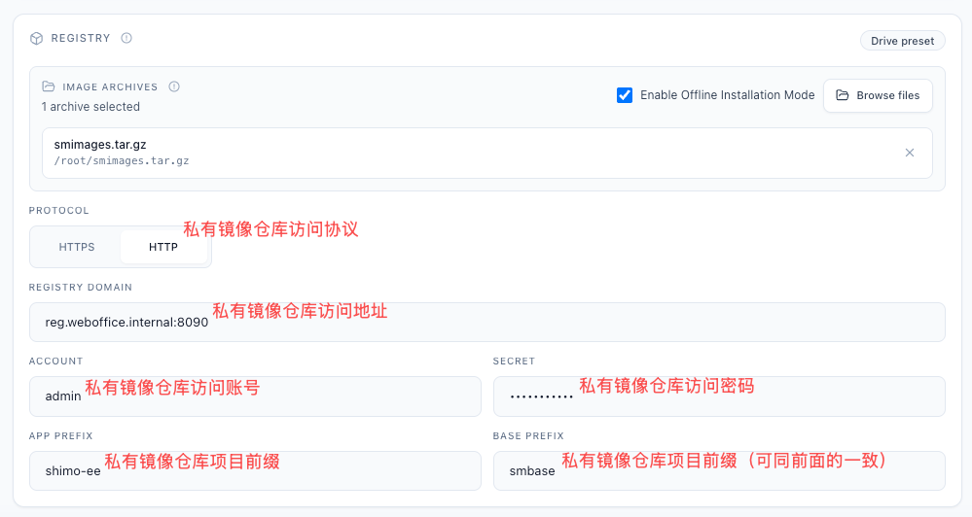Click the PROTOCOL label

click(59, 211)
